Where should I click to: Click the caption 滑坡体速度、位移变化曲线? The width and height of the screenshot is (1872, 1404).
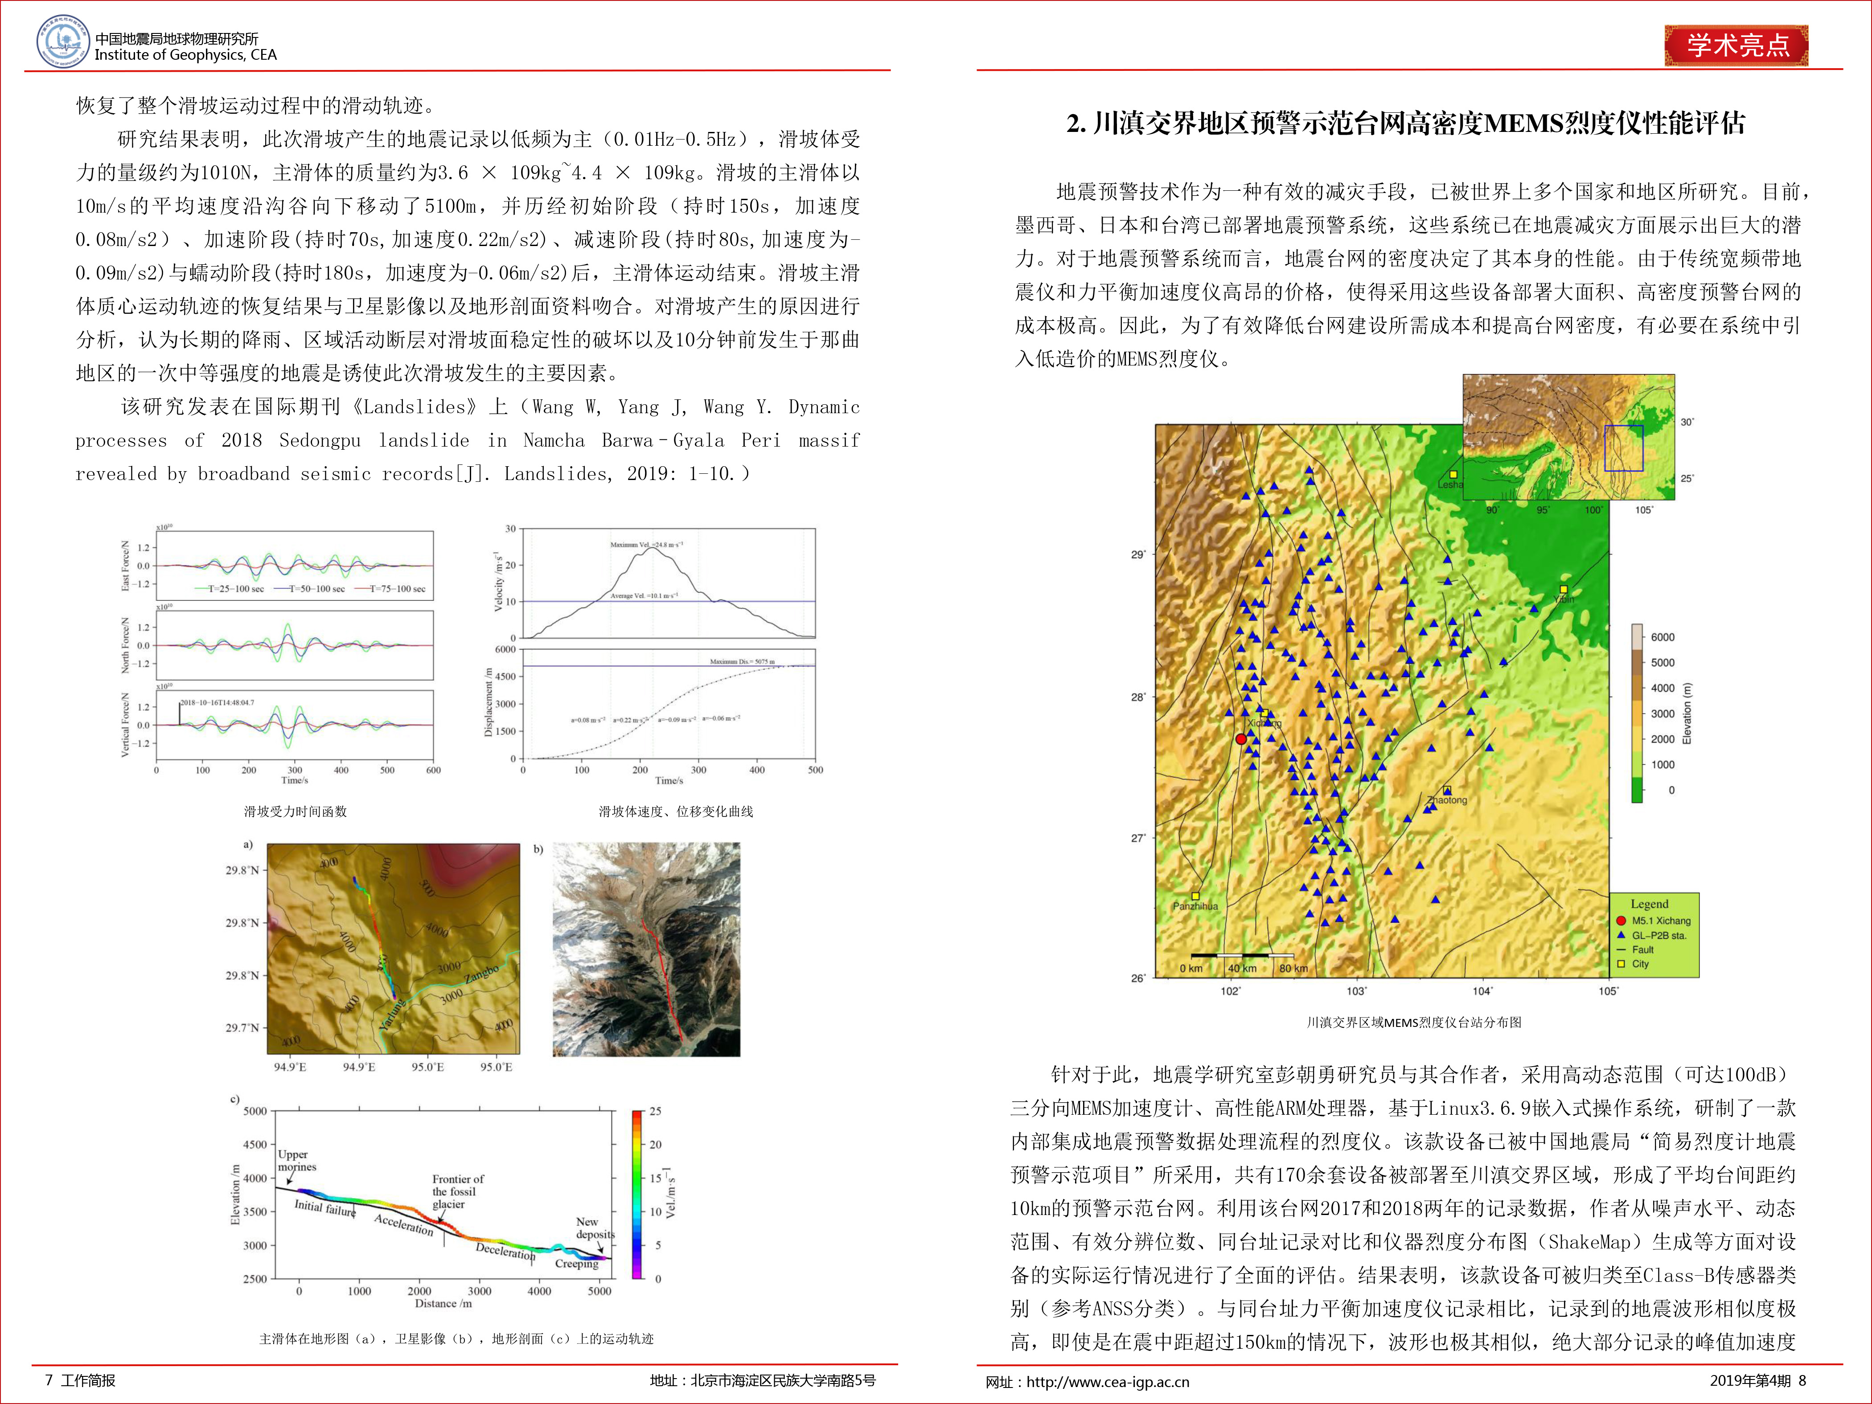pos(675,812)
